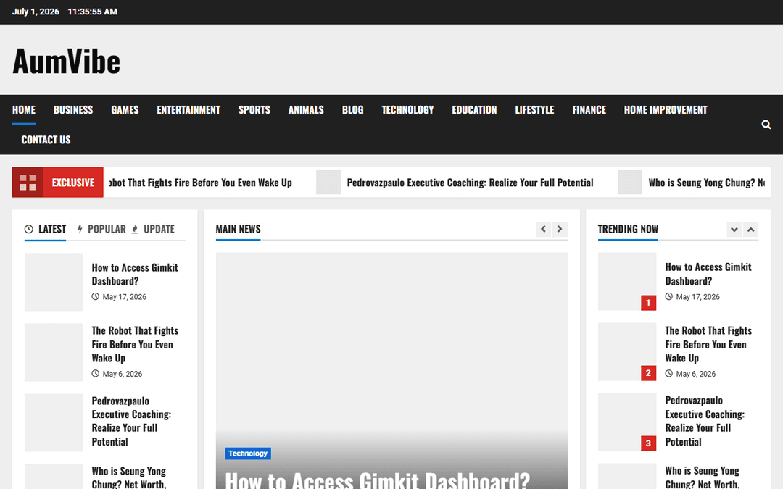
Task: Click rank 2 badge in Trending Now
Action: pos(648,373)
